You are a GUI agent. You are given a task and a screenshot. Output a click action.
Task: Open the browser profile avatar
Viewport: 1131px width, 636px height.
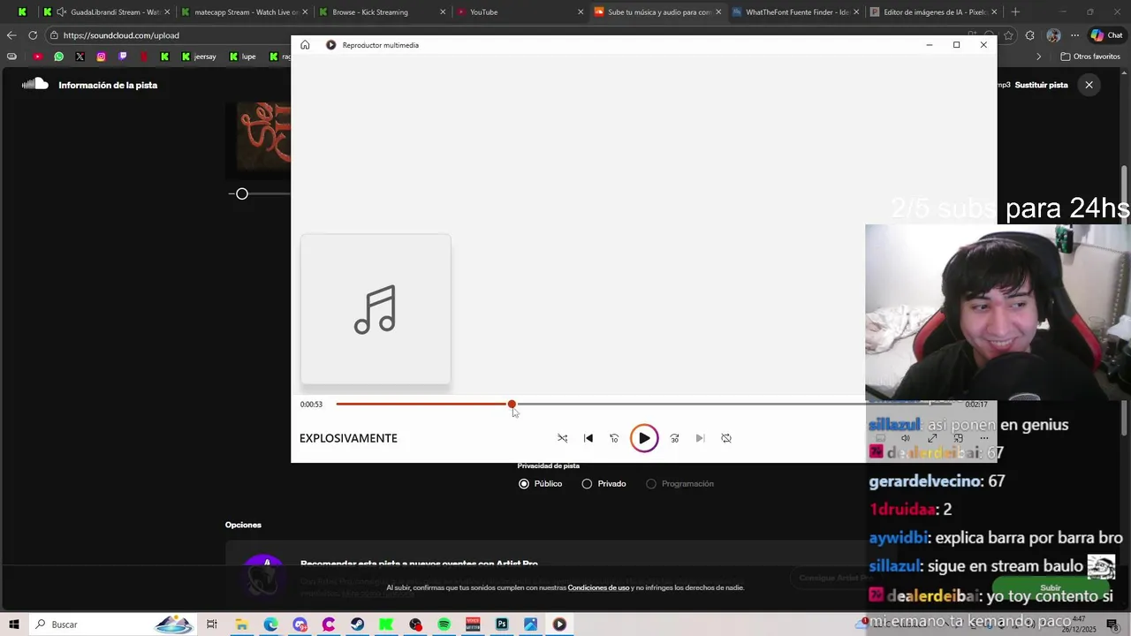1053,35
